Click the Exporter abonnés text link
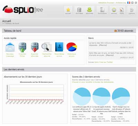Screen dimensions: 138x126 tap(34, 55)
